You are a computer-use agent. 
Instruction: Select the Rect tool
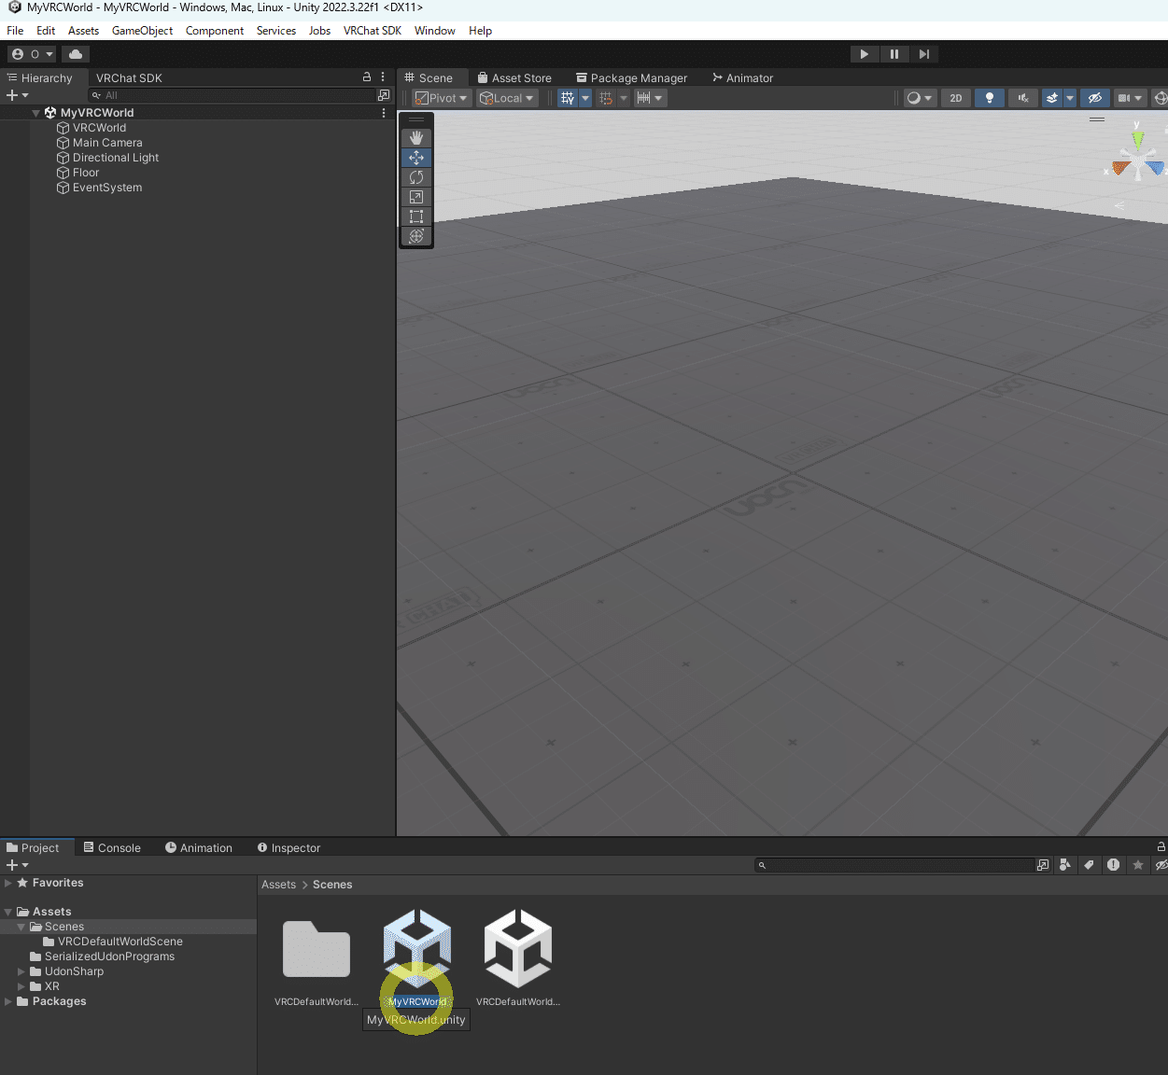click(x=416, y=216)
